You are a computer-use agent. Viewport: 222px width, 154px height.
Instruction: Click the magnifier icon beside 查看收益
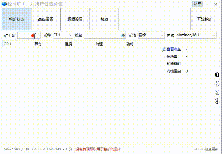(x=164, y=49)
